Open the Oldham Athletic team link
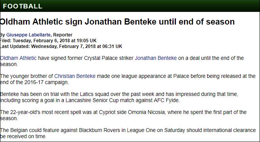 click(18, 58)
